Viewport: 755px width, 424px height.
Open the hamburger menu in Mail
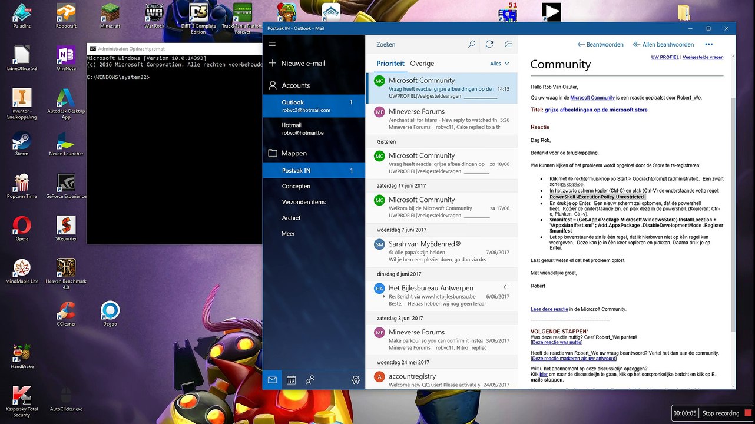click(x=272, y=44)
